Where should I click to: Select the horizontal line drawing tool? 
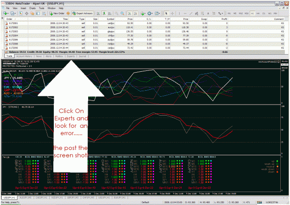185,13
